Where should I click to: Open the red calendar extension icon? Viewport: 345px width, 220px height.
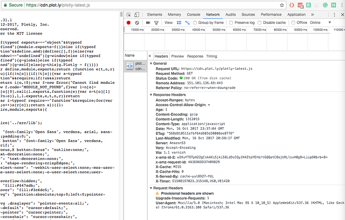pos(300,5)
